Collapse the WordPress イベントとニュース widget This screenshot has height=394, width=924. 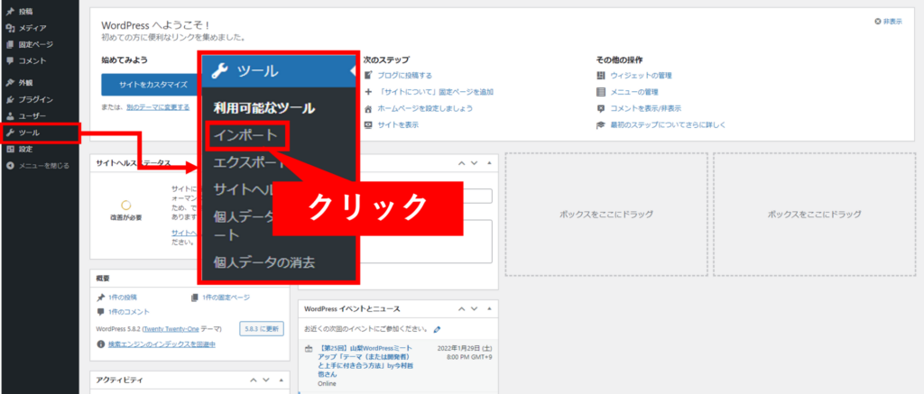tap(488, 309)
